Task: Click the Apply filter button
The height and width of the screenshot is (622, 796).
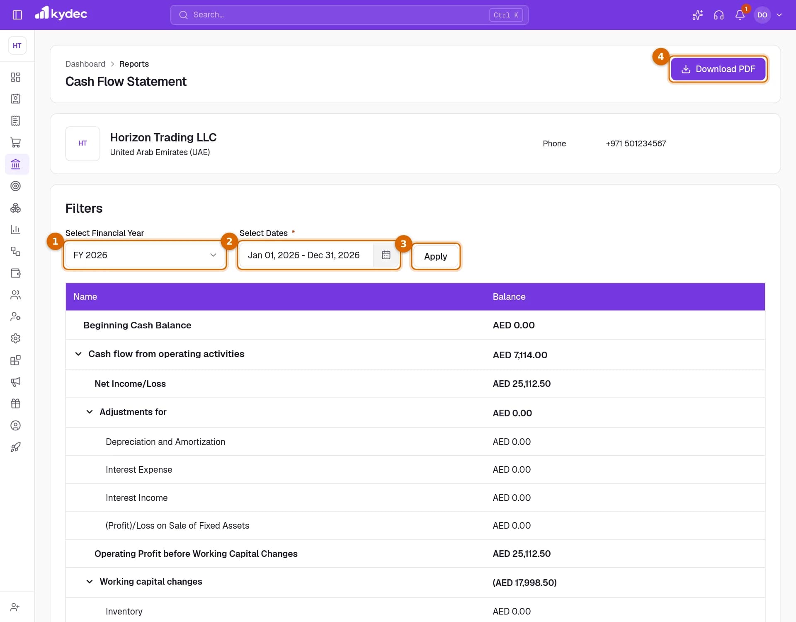Action: [x=435, y=256]
